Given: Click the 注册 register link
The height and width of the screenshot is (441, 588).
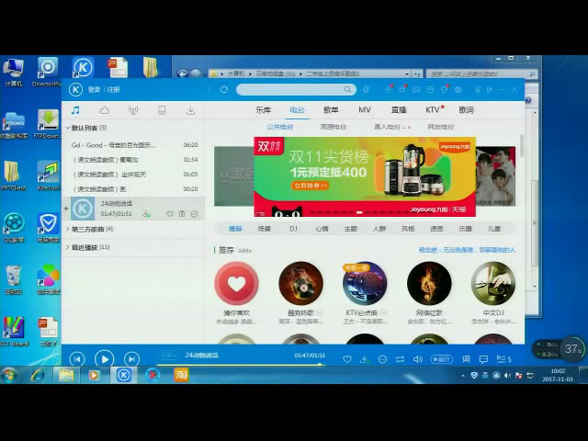Looking at the screenshot, I should (x=114, y=90).
